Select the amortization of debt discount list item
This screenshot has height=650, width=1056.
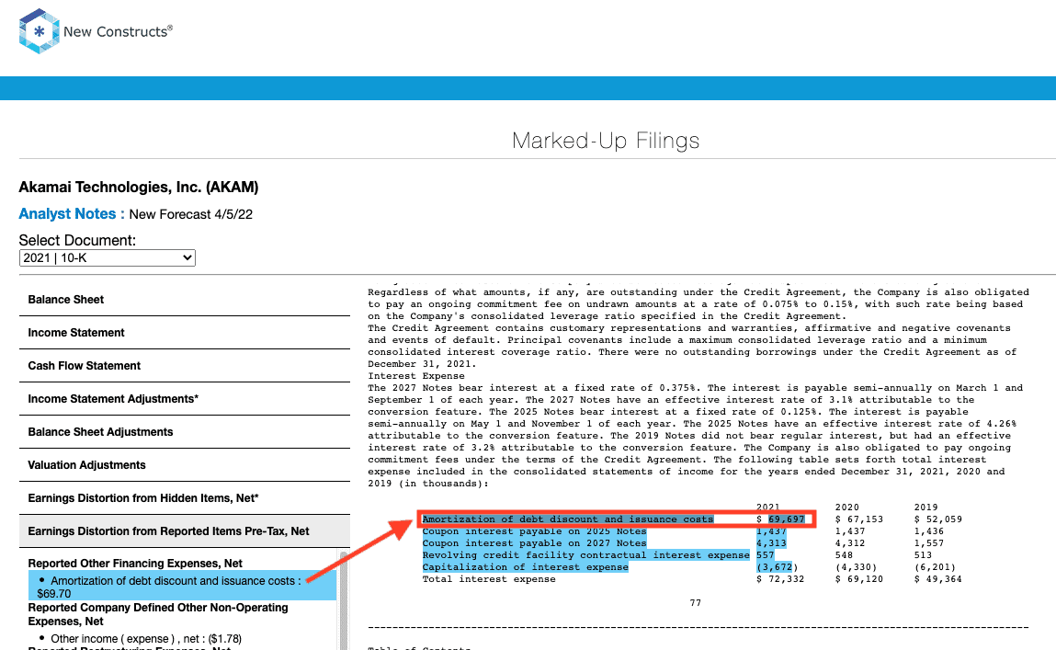(182, 587)
